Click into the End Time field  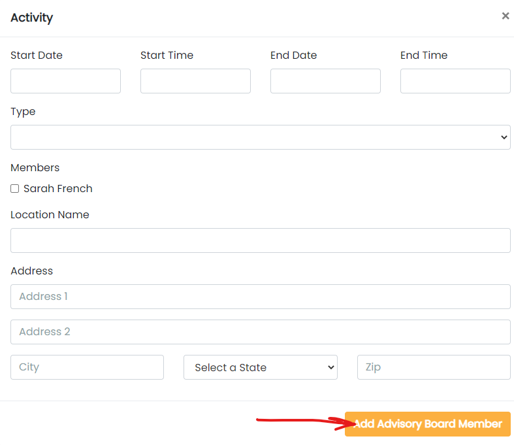(455, 81)
